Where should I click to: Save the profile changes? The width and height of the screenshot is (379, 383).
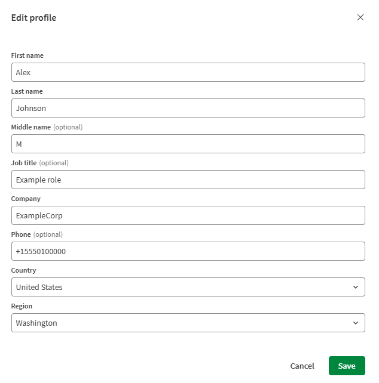click(x=347, y=366)
